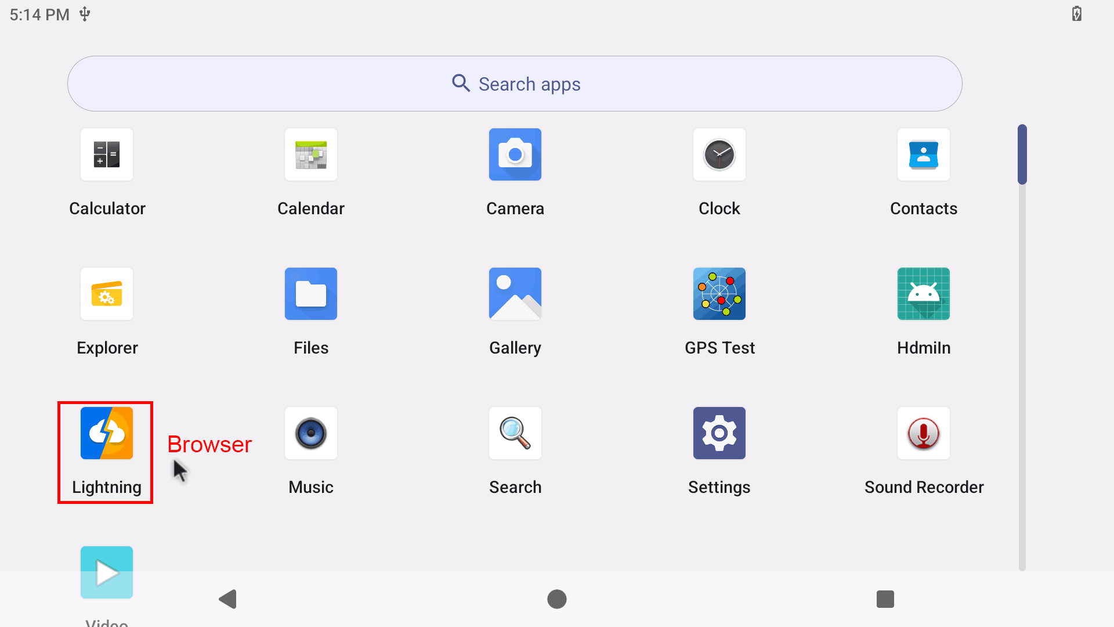Launch the Video app
1114x627 pixels.
point(107,572)
